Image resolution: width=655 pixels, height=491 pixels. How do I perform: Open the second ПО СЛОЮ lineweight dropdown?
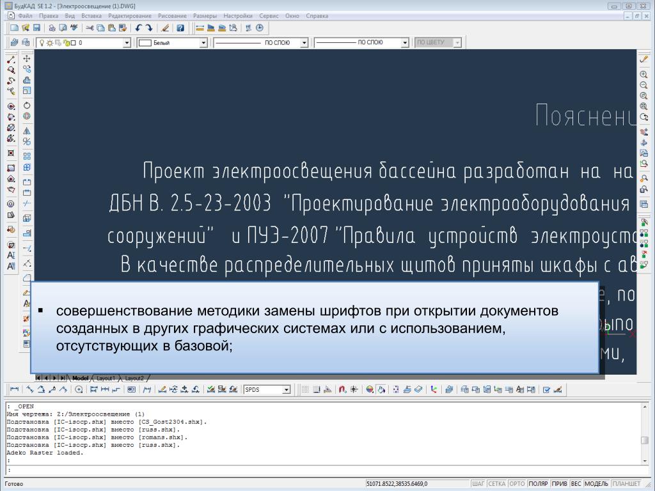click(x=405, y=43)
